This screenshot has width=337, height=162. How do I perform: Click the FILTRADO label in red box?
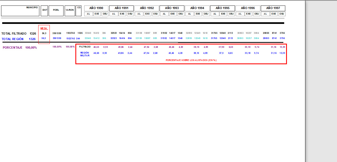[85, 47]
